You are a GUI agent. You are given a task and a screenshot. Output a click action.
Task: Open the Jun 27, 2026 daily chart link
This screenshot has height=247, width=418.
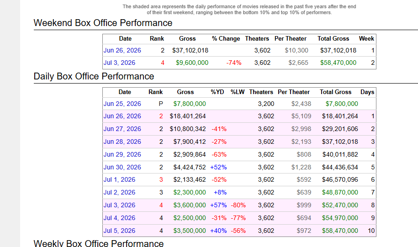[122, 129]
